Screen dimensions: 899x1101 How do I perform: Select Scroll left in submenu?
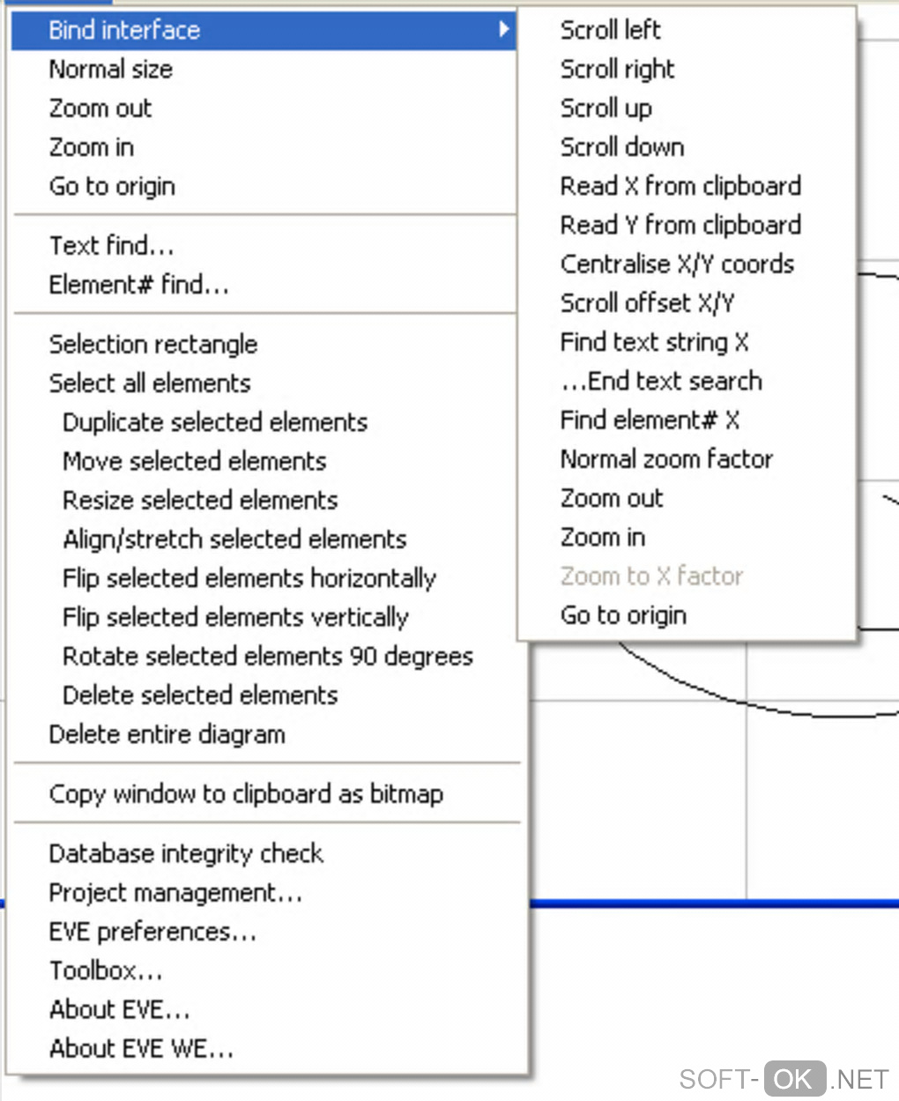610,30
